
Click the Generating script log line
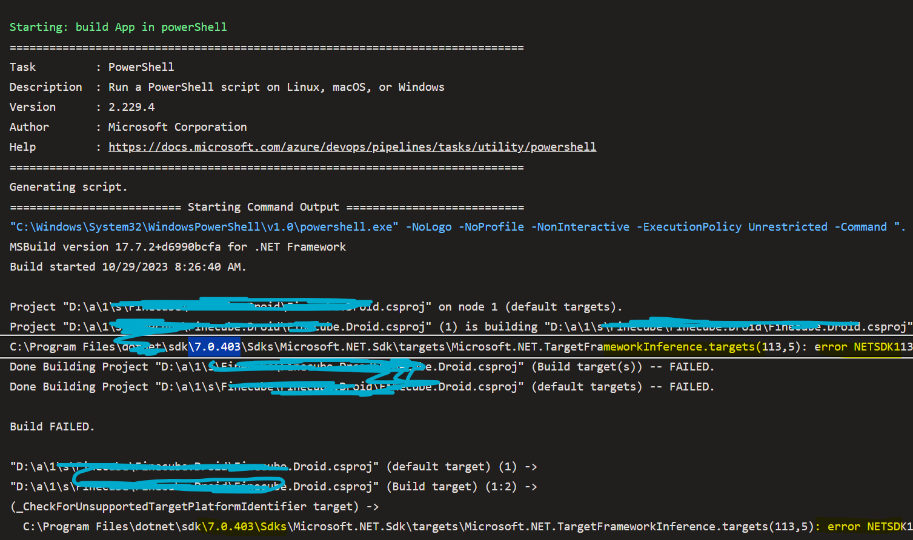(68, 186)
